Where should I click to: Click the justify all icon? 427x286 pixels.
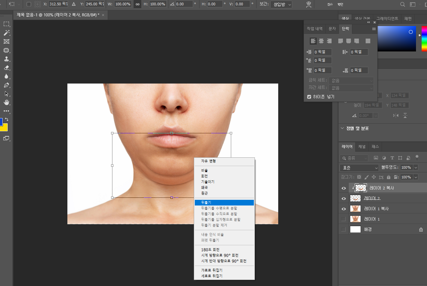[368, 41]
